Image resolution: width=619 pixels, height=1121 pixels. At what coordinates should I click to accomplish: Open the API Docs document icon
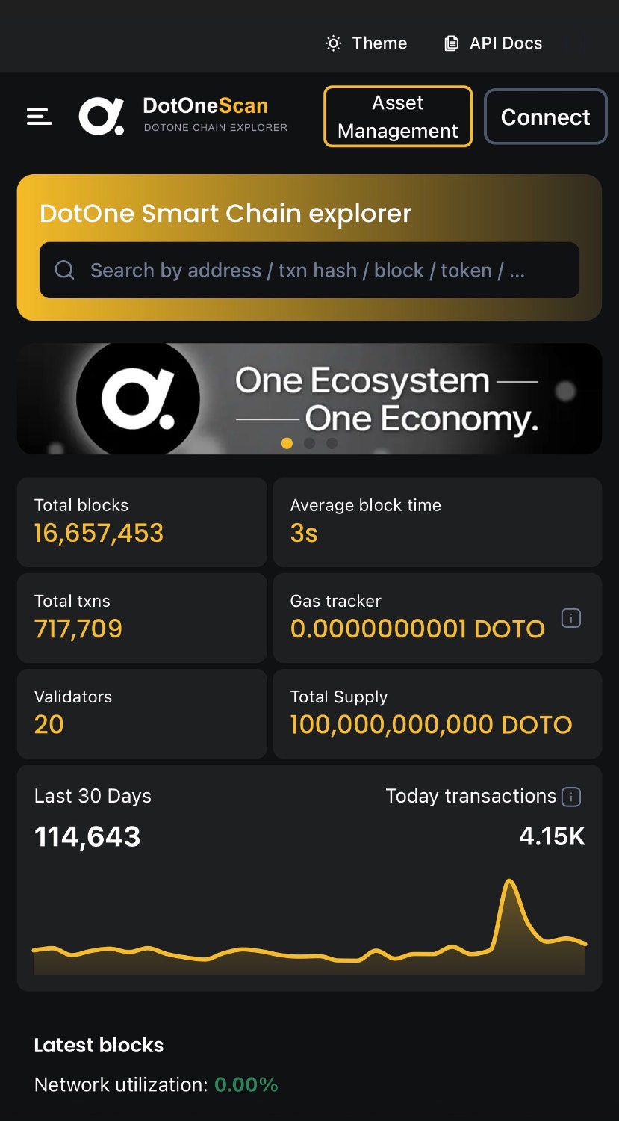(x=451, y=43)
